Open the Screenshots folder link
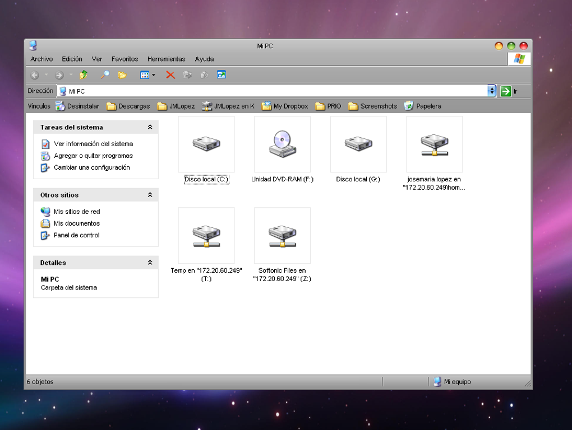This screenshot has height=430, width=572. [x=373, y=106]
